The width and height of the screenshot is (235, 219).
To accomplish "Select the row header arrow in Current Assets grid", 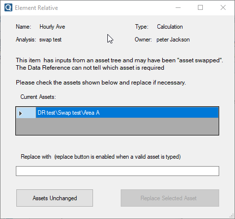I will 26,113.
